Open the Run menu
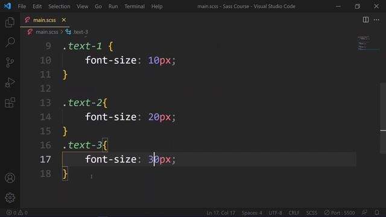Image resolution: width=386 pixels, height=217 pixels. click(113, 7)
